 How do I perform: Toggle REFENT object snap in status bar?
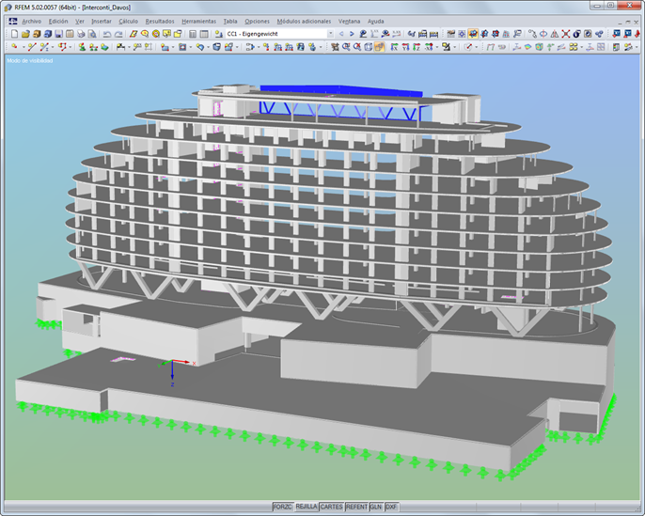pyautogui.click(x=356, y=507)
